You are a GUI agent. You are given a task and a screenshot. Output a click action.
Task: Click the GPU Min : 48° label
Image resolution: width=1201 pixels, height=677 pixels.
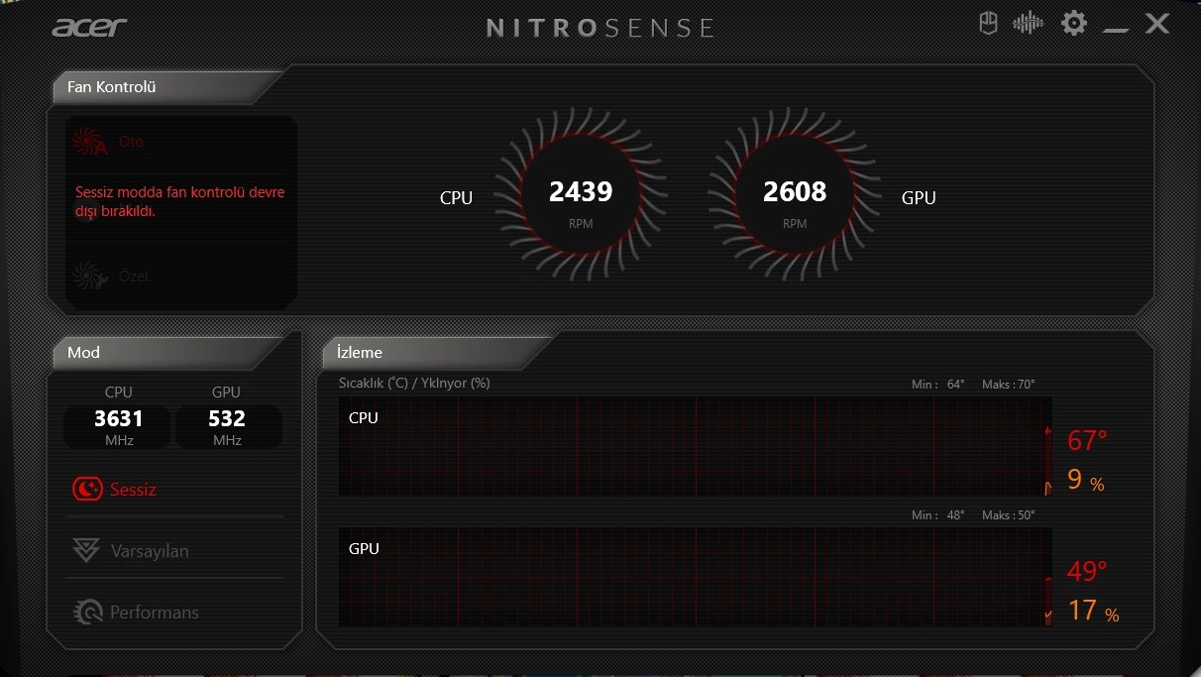tap(938, 515)
